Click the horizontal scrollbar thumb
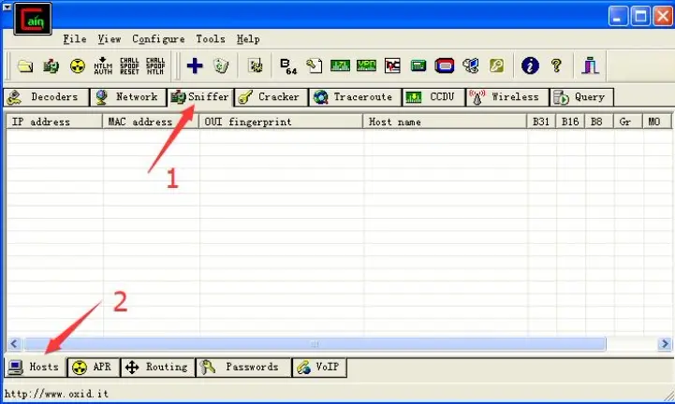This screenshot has width=675, height=404. [315, 344]
